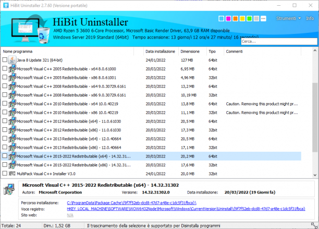Tick checkbox for MultiPack Visual C++ Installer
Screen dimensions: 319x229
[5, 173]
